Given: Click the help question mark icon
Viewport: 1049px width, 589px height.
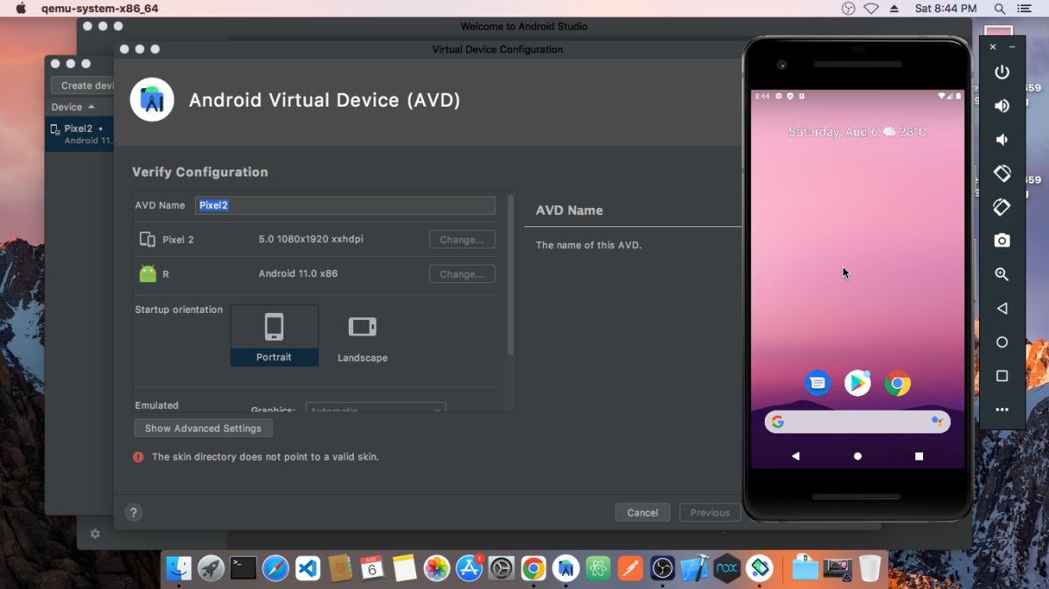Looking at the screenshot, I should (x=134, y=513).
